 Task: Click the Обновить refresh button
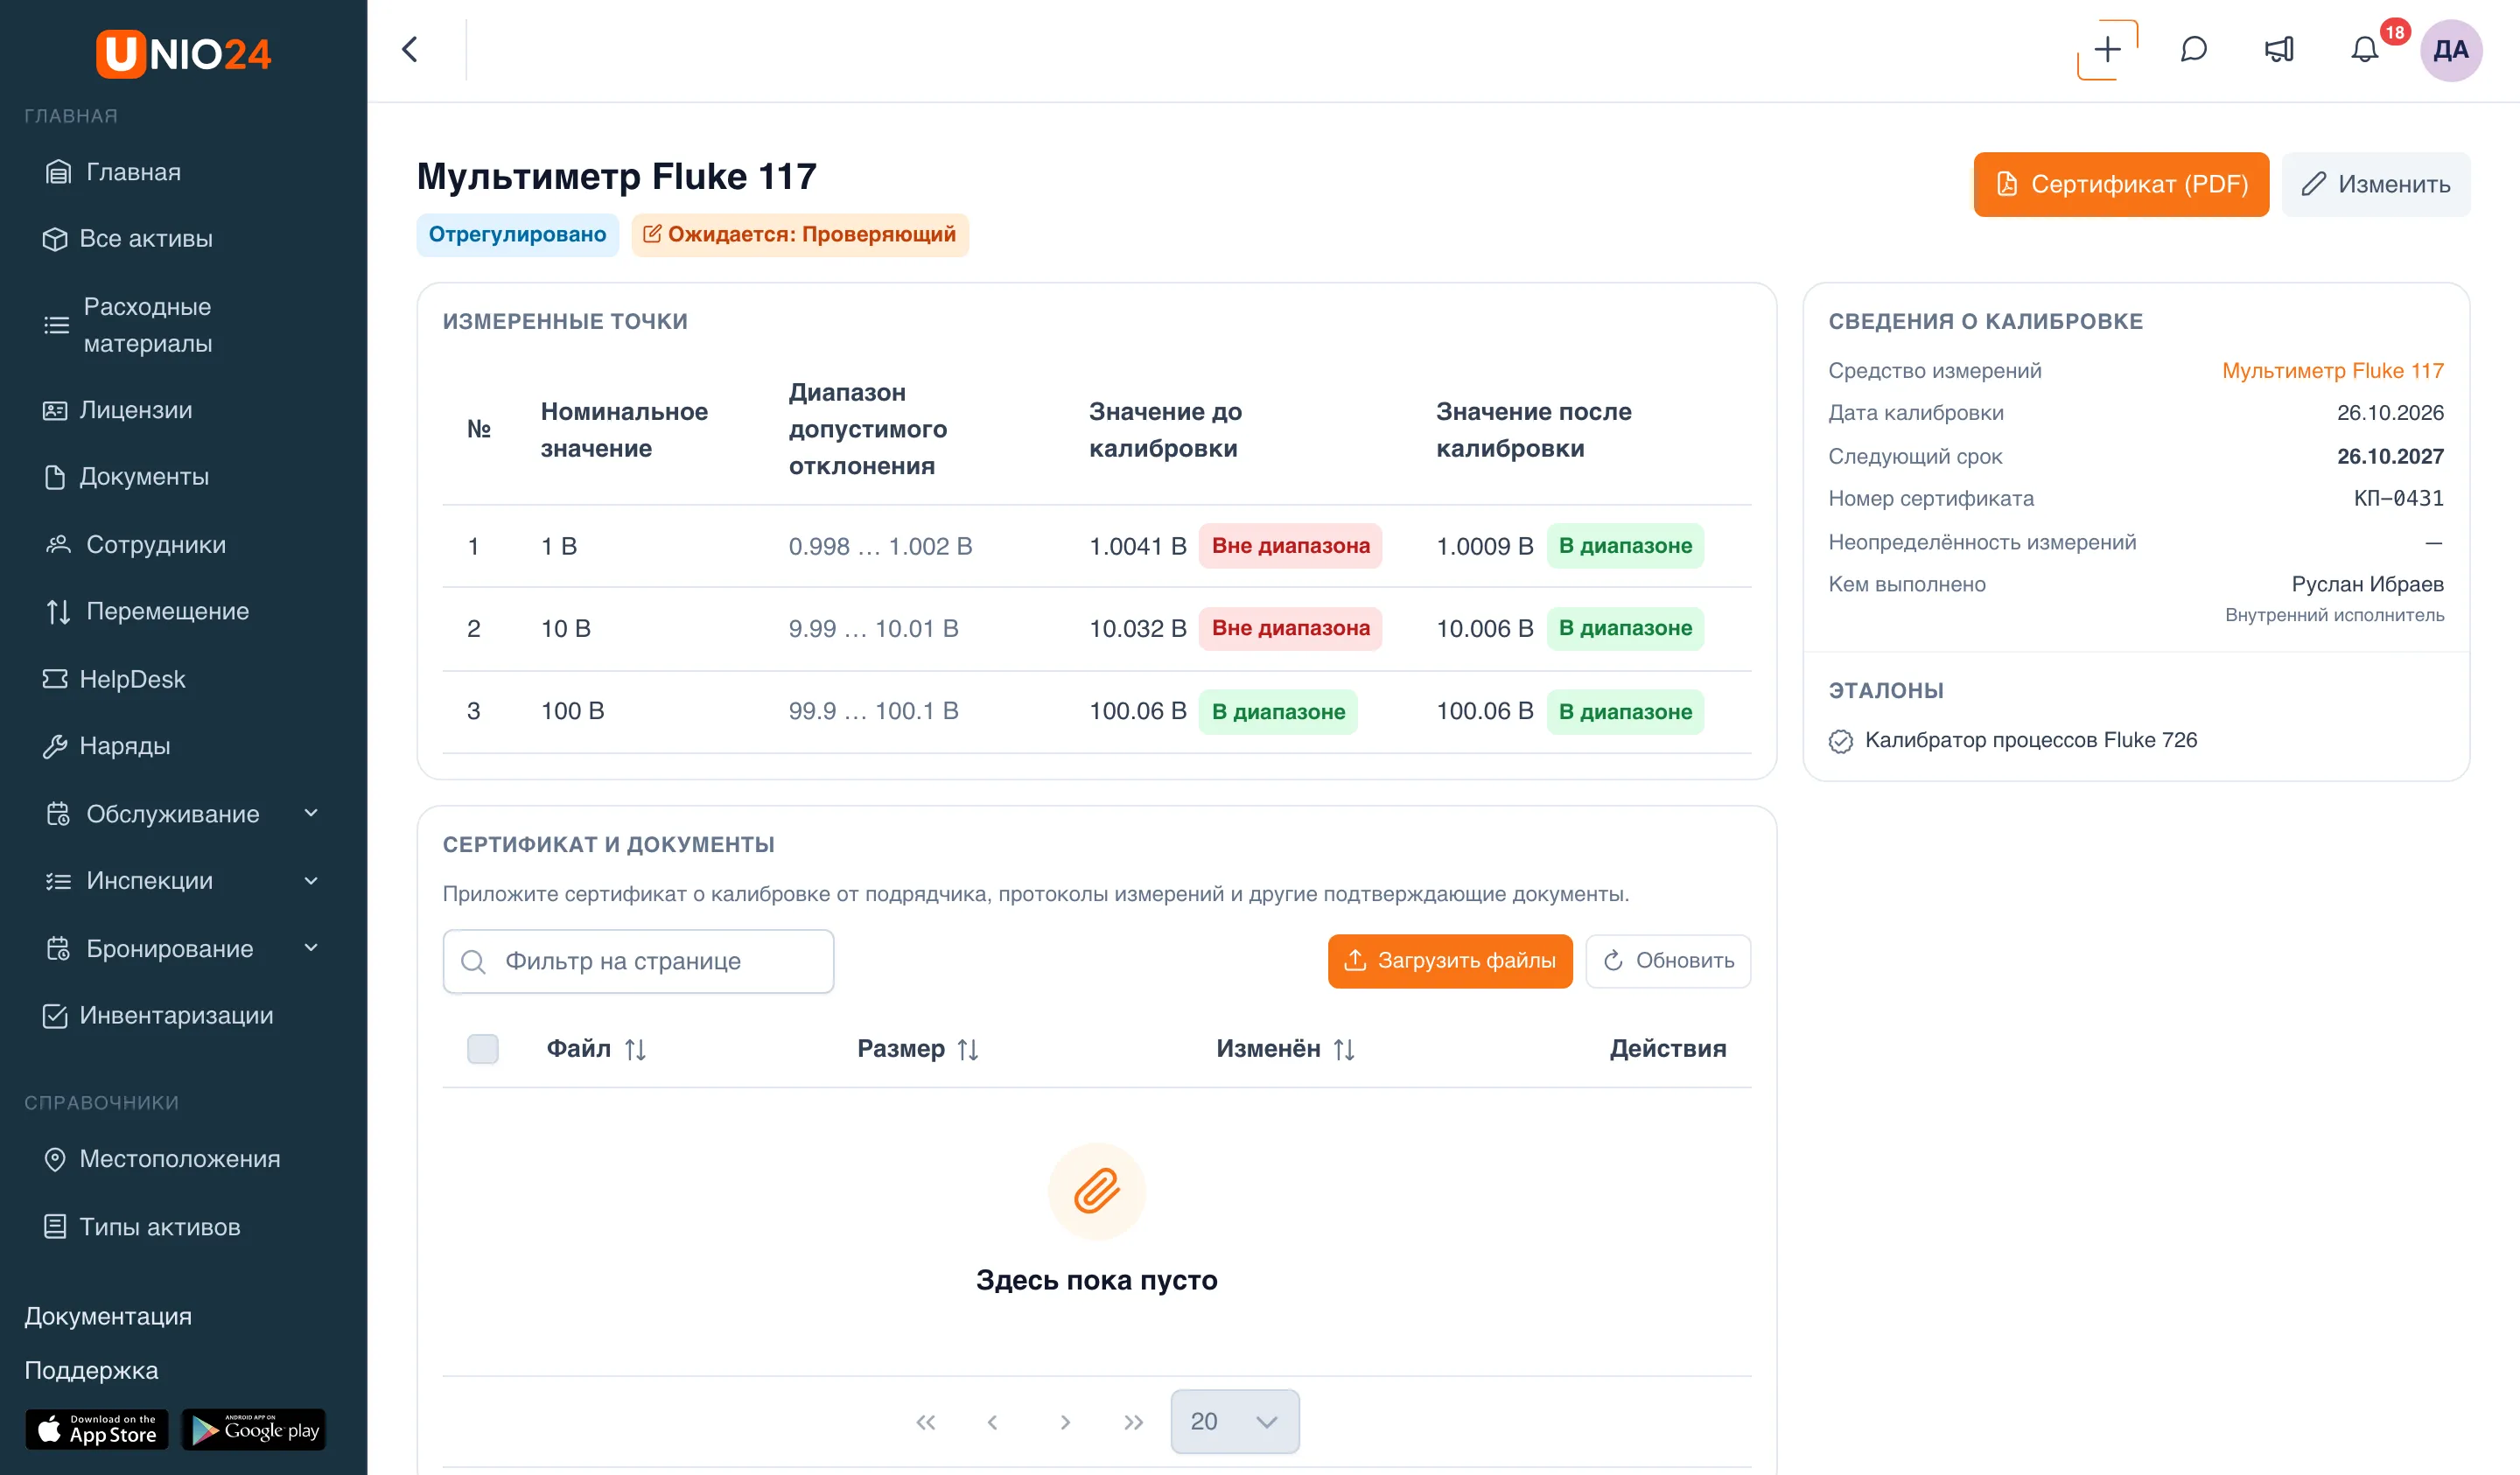pyautogui.click(x=1668, y=960)
